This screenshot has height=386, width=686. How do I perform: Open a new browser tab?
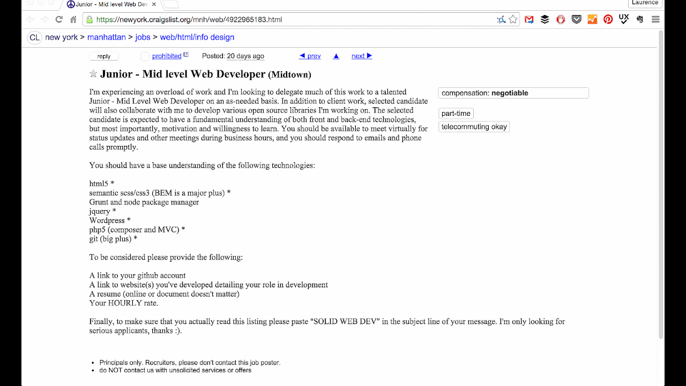click(170, 4)
